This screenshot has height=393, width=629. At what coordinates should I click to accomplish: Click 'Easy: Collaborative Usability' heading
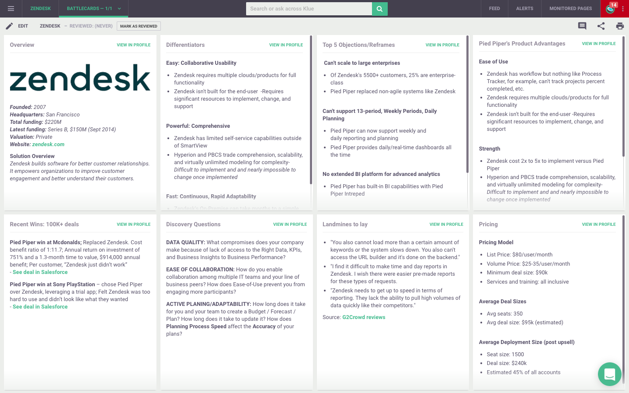click(x=201, y=63)
